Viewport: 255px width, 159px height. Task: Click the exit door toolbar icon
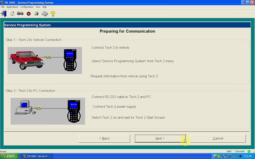click(x=4, y=14)
